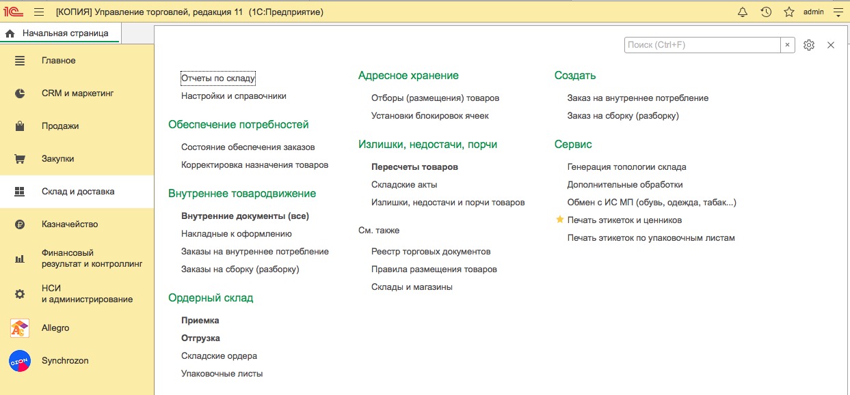Open notifications bell
The height and width of the screenshot is (395, 850).
point(743,12)
